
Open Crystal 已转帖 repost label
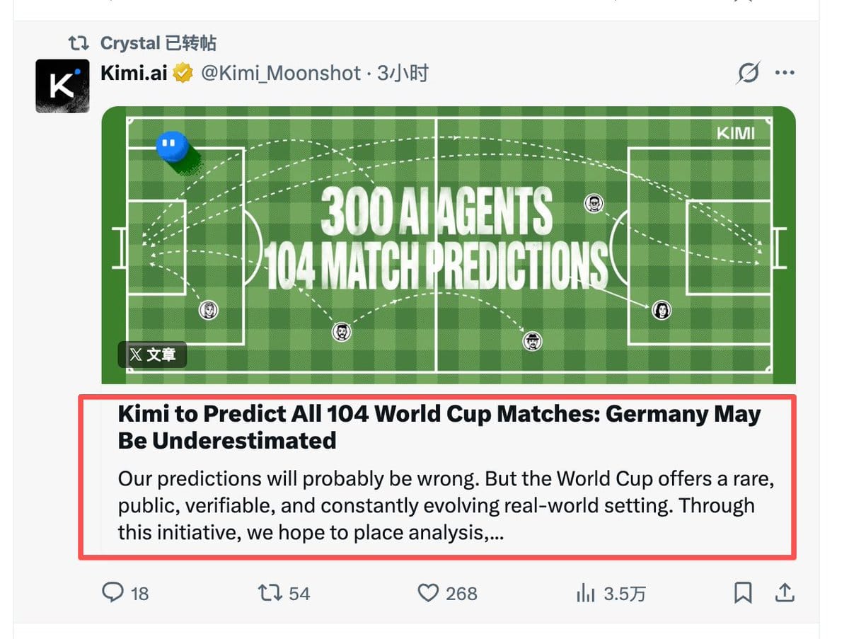coord(158,43)
